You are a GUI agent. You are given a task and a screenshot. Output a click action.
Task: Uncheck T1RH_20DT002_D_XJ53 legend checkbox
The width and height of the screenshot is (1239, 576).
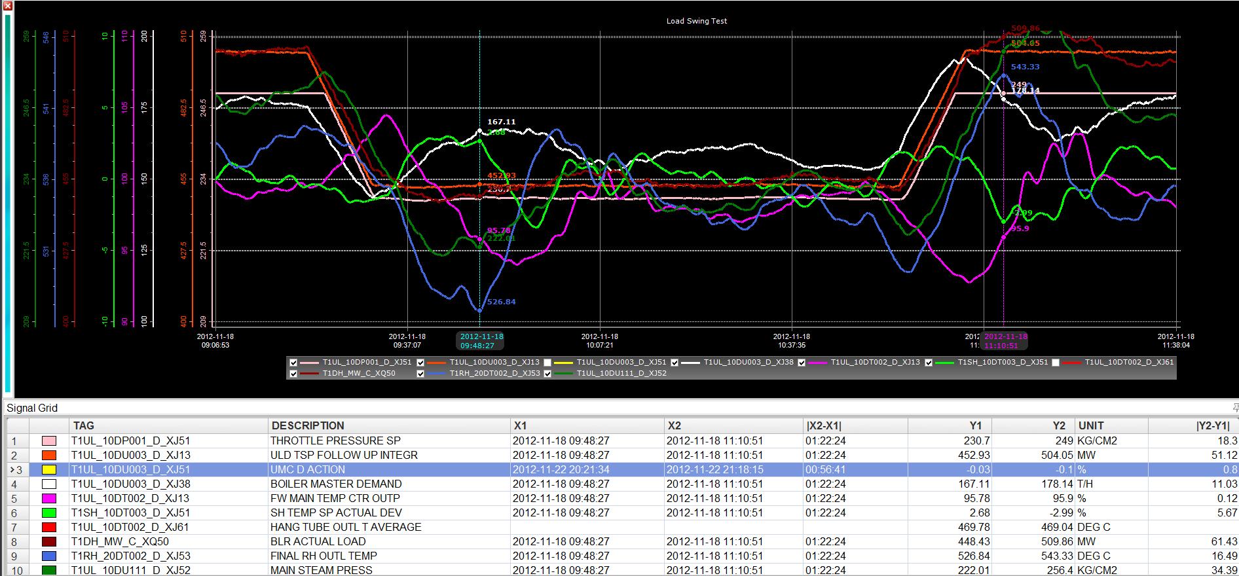click(x=420, y=374)
